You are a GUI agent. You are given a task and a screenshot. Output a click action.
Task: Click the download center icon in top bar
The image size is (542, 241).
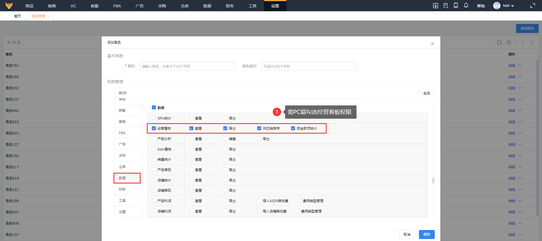point(436,6)
